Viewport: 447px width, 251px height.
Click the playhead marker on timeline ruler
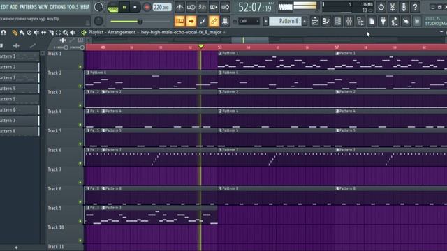pyautogui.click(x=200, y=47)
